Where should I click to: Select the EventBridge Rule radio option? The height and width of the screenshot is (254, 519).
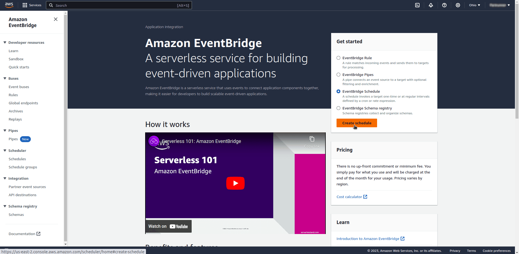click(338, 58)
